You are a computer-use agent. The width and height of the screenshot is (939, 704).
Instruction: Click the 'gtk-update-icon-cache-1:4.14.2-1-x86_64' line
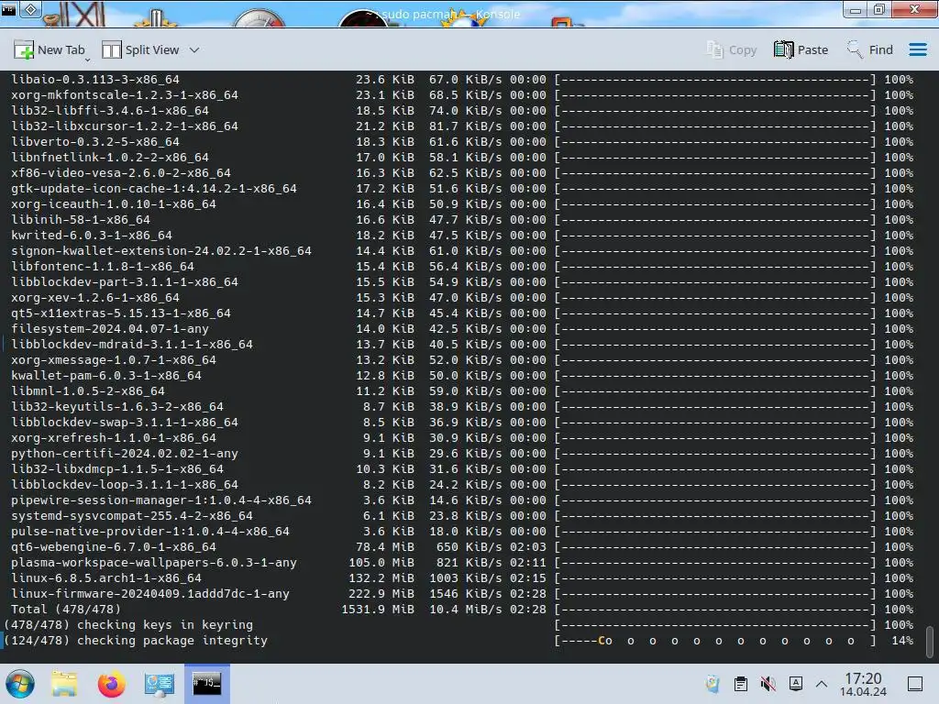[154, 189]
